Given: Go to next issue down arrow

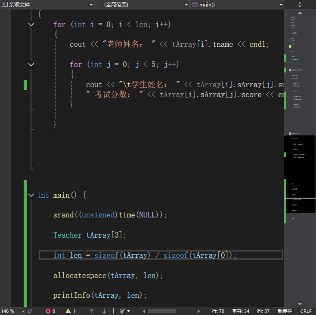Looking at the screenshot, I should point(104,311).
